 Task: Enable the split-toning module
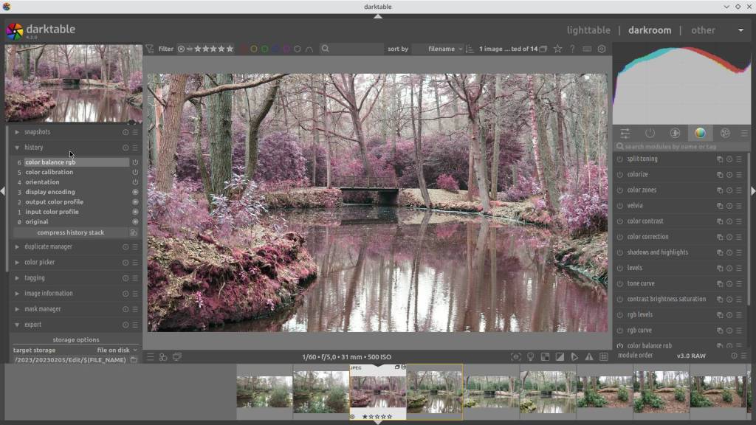[620, 159]
